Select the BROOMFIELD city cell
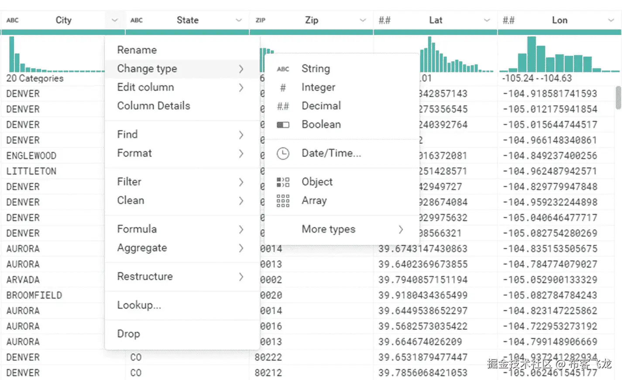 pos(34,295)
